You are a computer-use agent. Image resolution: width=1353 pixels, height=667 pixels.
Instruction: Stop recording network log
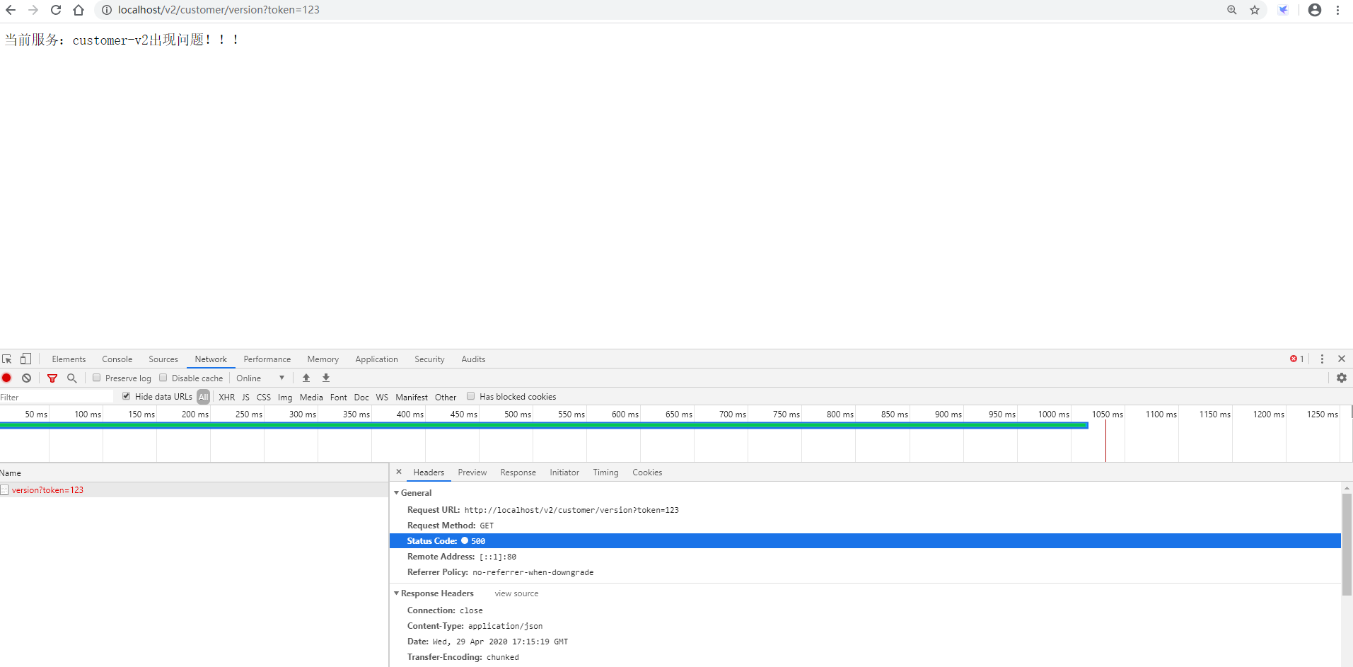click(7, 378)
